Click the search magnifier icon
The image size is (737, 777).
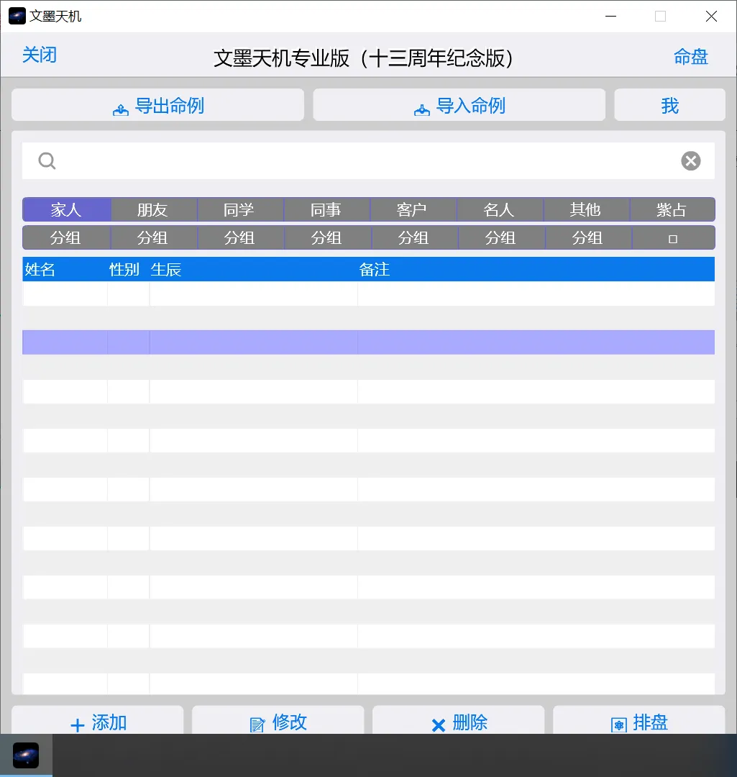coord(47,160)
